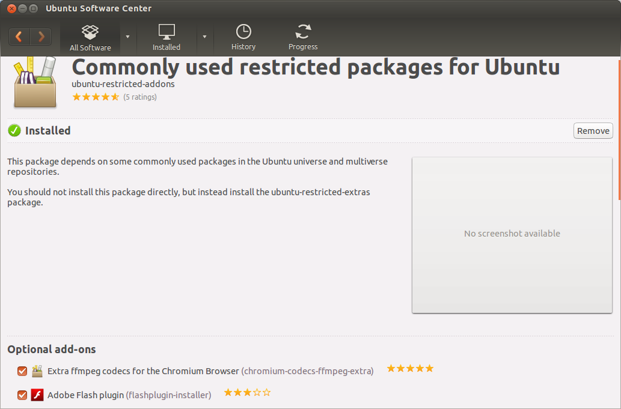This screenshot has width=621, height=409.
Task: Click the vertical scrollbar on the right
Action: tap(619, 129)
